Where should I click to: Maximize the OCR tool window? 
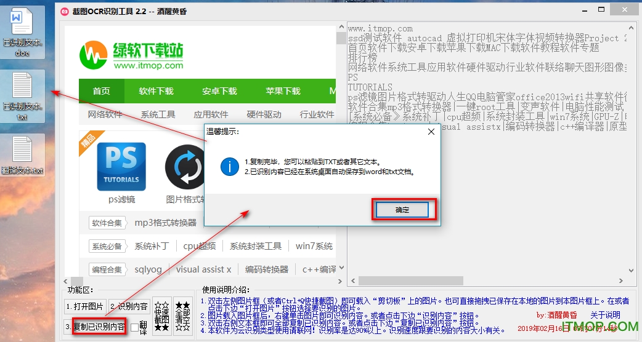(x=601, y=9)
